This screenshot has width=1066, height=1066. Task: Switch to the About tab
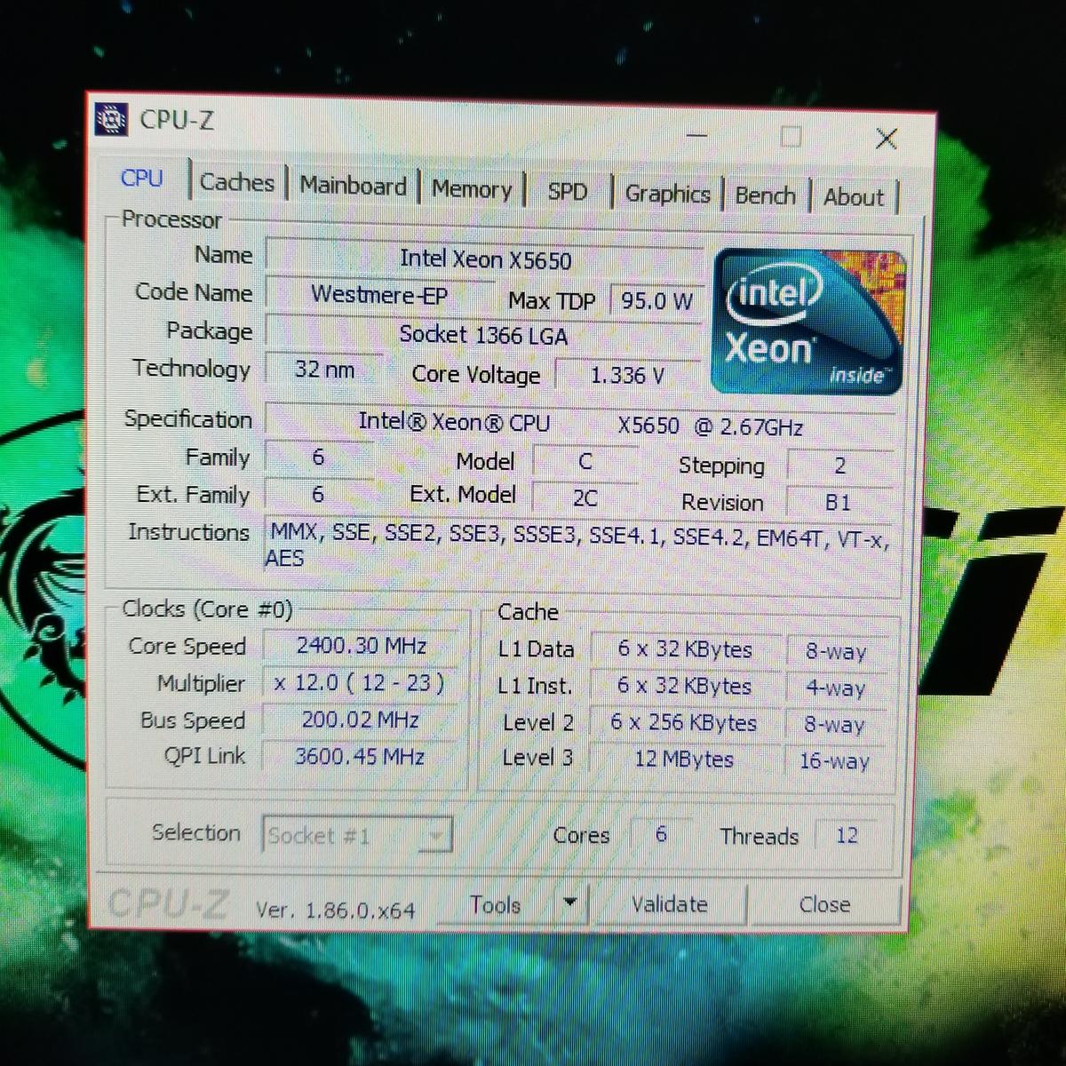click(x=854, y=197)
